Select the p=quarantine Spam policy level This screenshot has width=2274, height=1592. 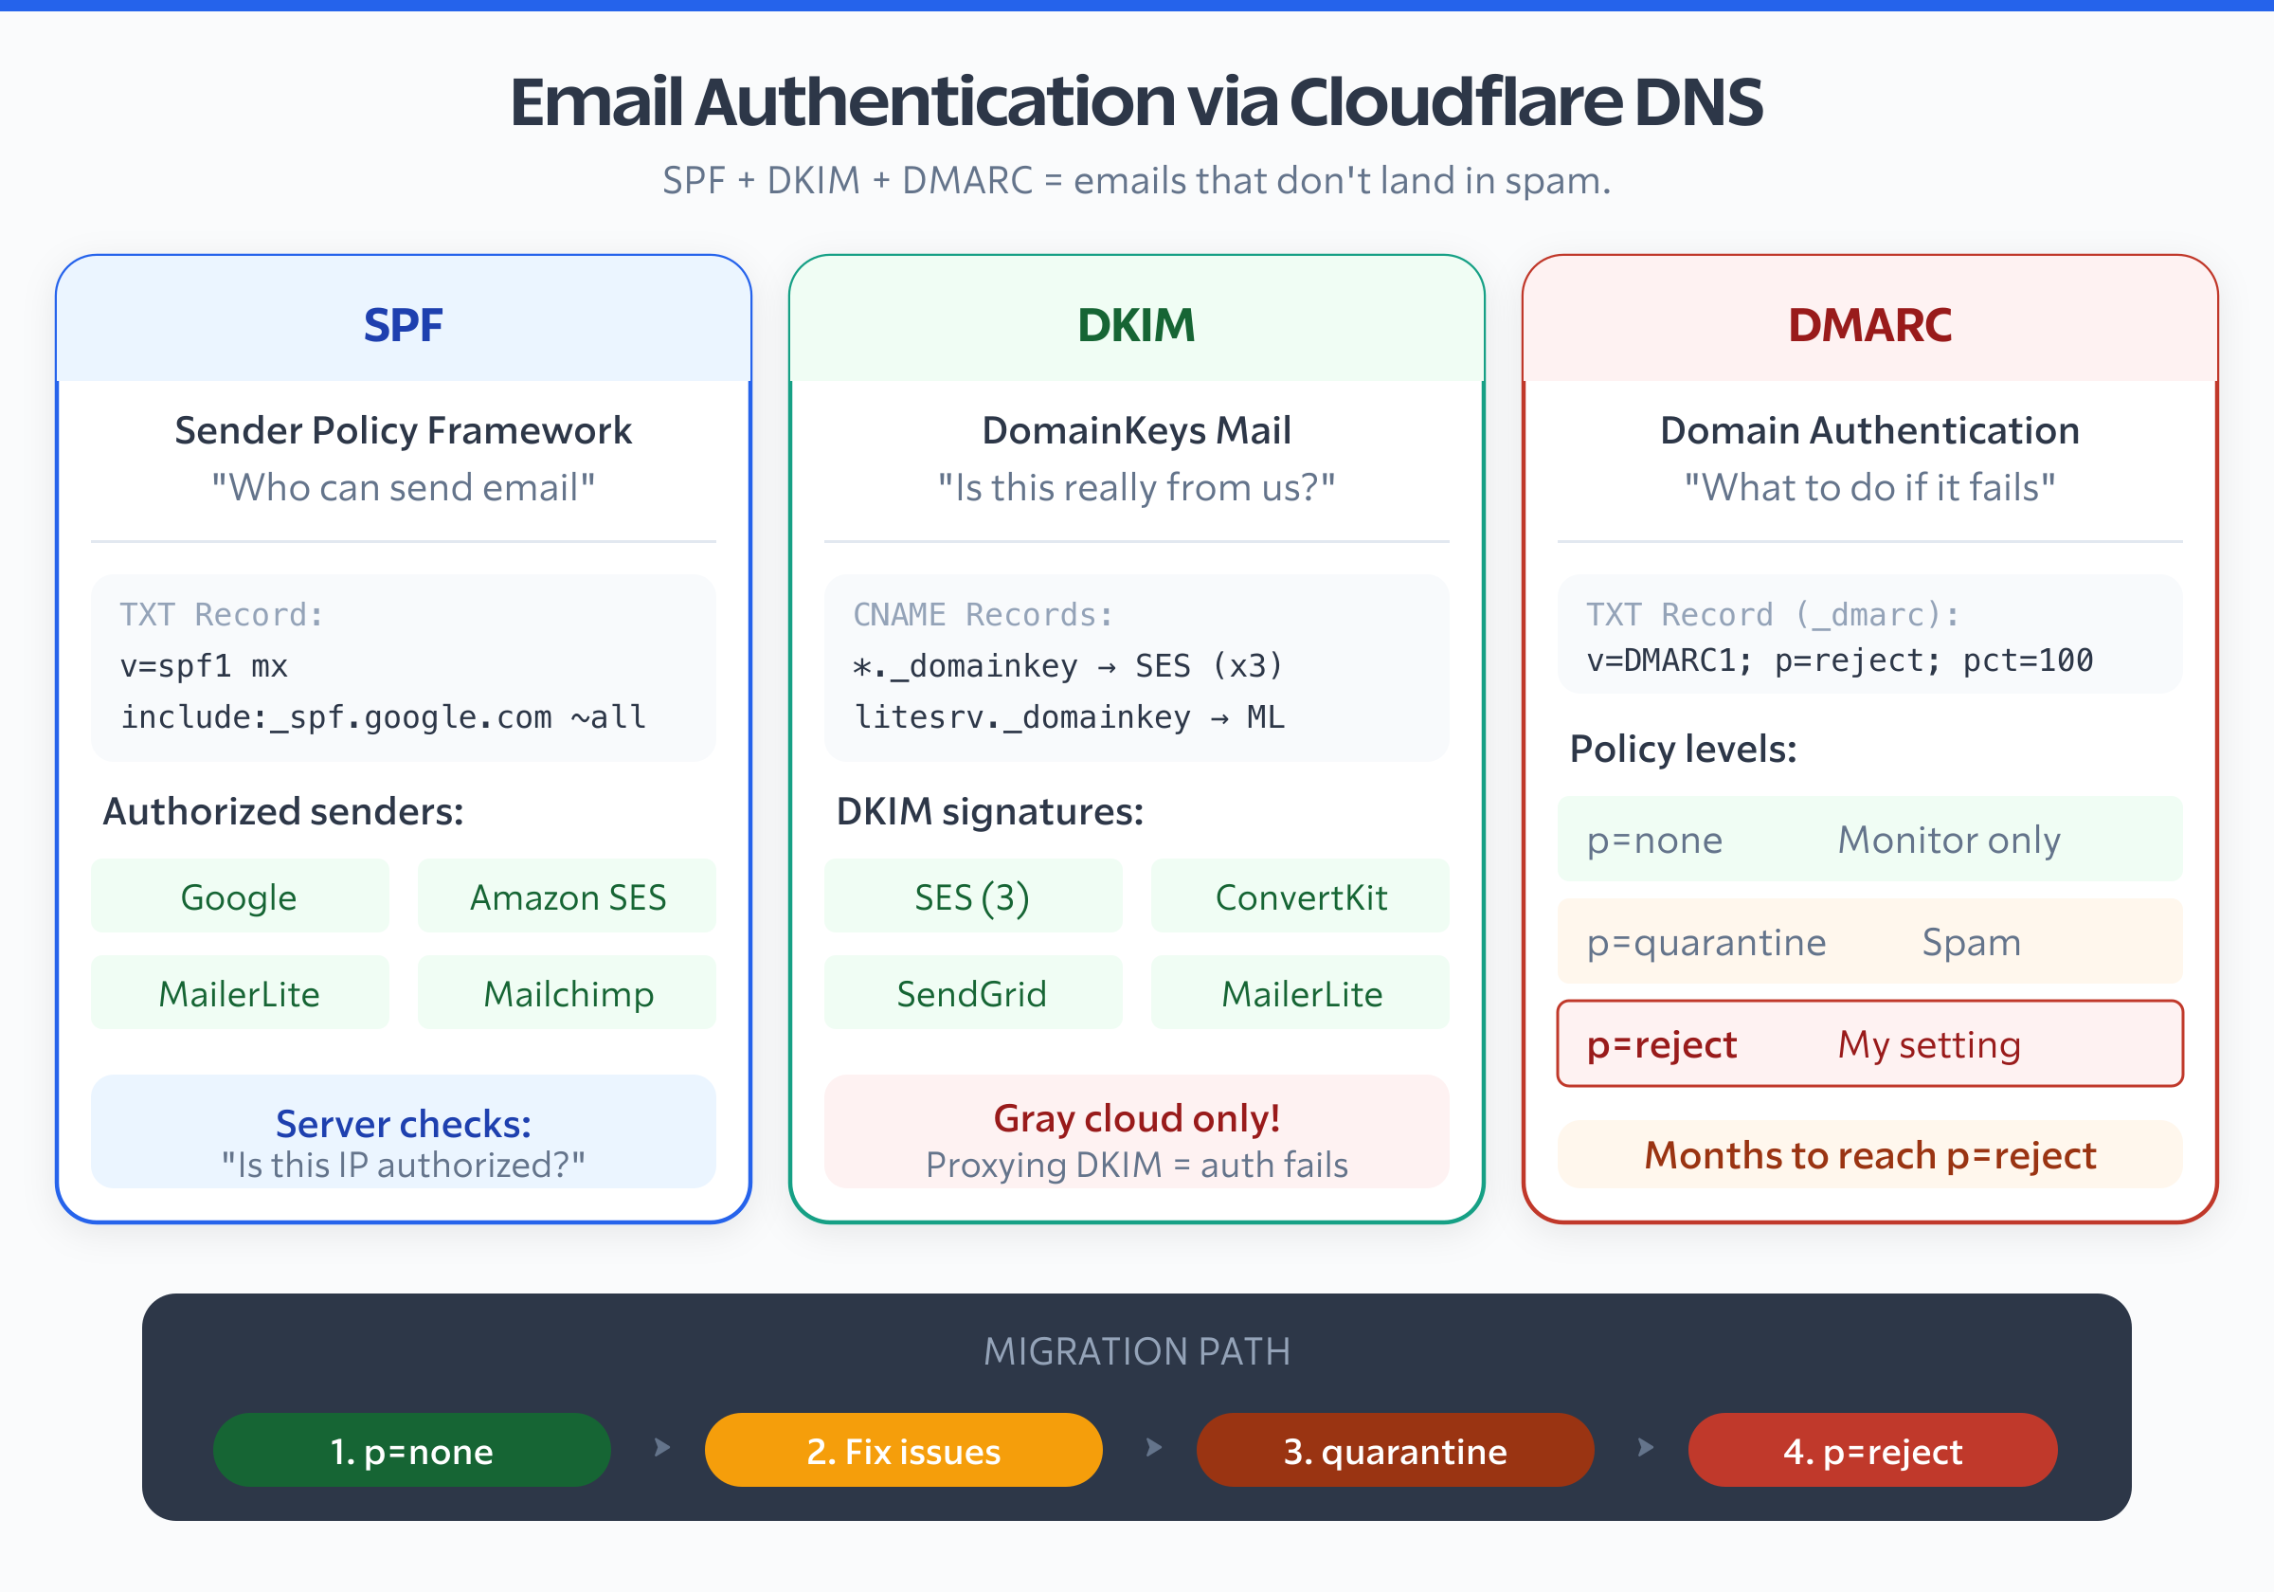tap(1868, 942)
